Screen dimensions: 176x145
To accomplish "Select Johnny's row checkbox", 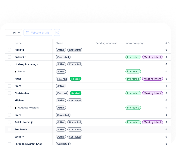I will point(9,136).
